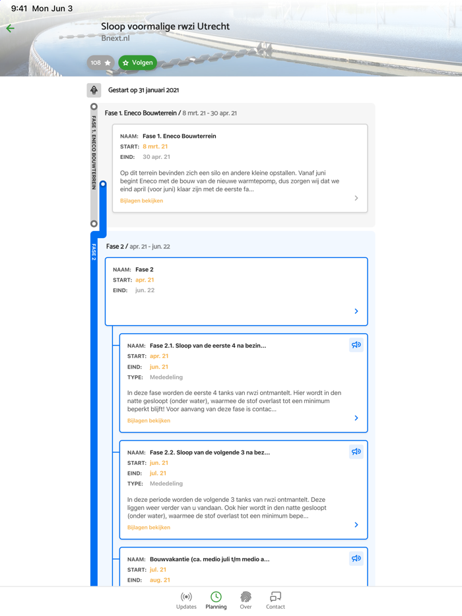Tap megaphone icon on Bouwvakantie card
Screen dimensions: 462x616
tap(356, 559)
